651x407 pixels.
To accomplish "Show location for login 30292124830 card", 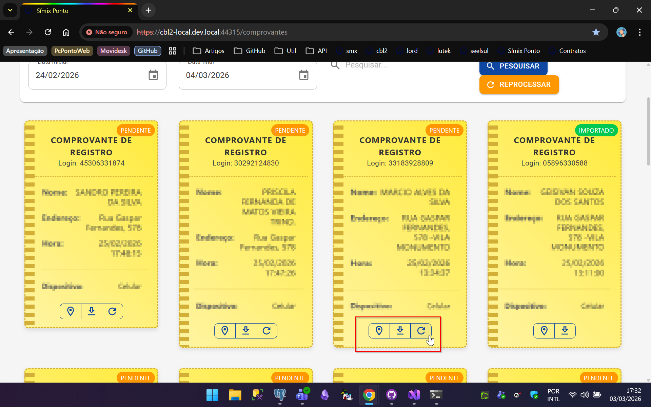I will pos(225,331).
